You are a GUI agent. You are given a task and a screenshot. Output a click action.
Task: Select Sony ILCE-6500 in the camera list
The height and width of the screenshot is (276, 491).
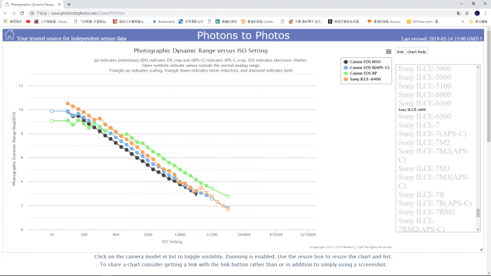tap(425, 117)
